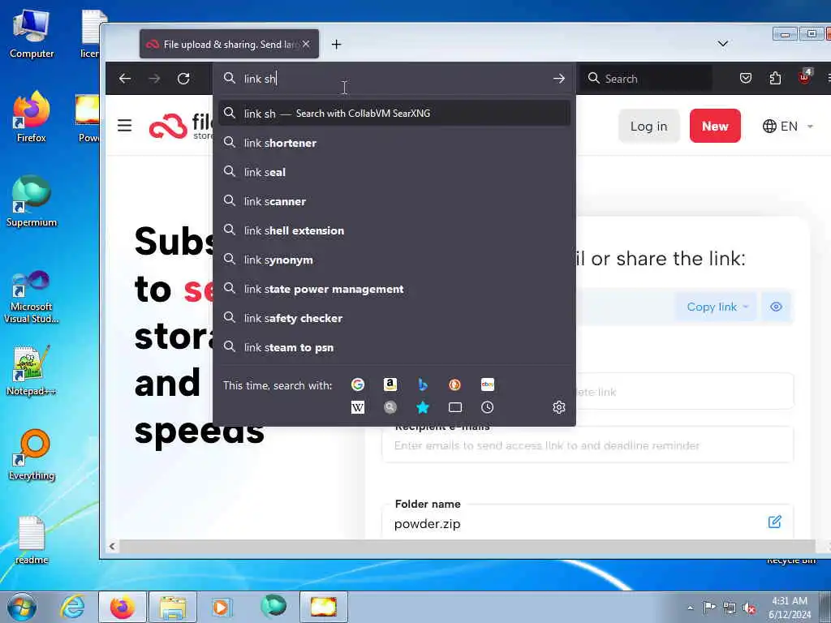Screen dimensions: 831x623
Task: Search this time with Wikipedia
Action: pos(358,407)
